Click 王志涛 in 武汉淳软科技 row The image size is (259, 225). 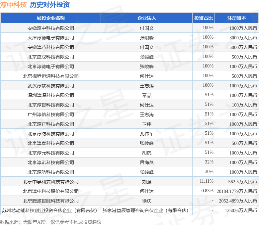point(147,86)
